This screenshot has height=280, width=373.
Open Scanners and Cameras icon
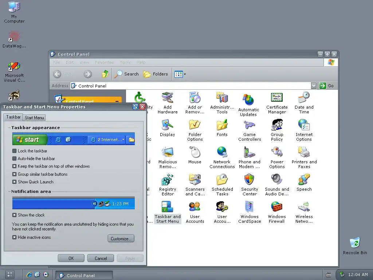[195, 185]
